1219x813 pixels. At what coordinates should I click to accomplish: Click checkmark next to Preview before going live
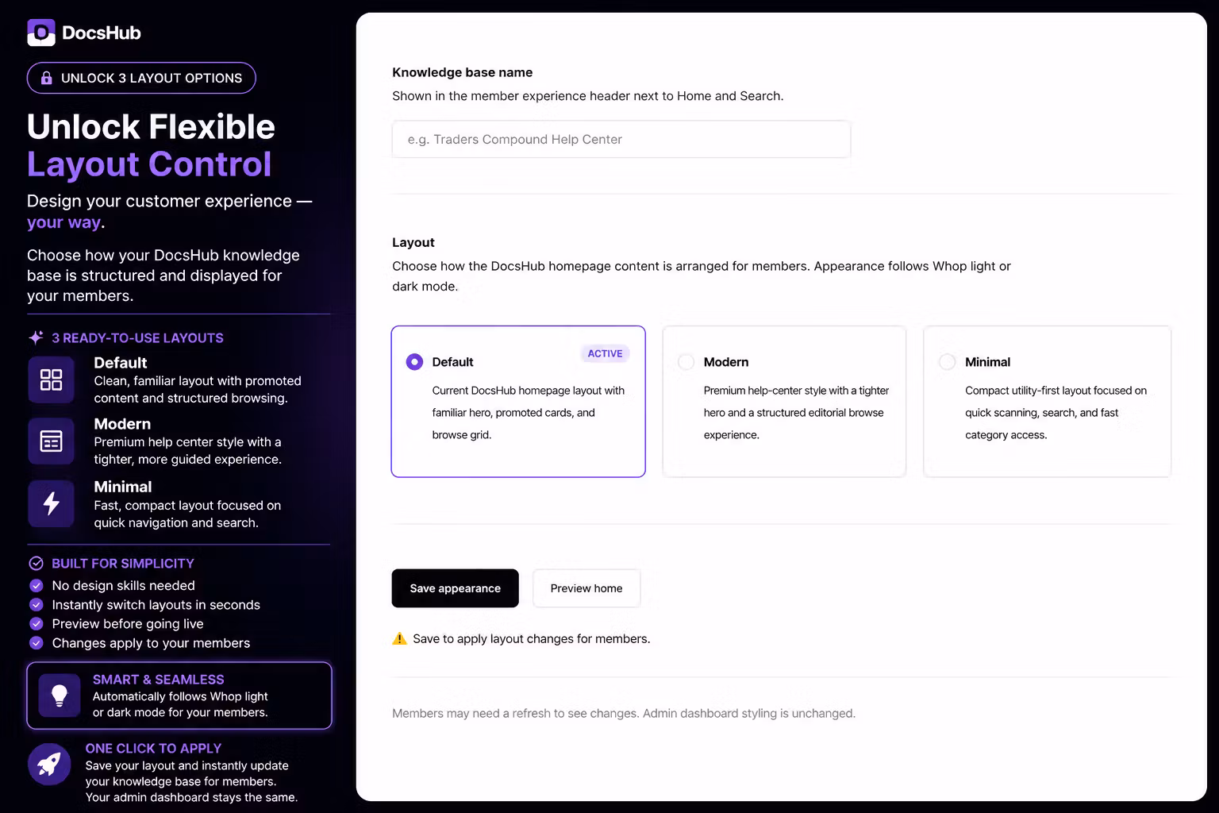tap(36, 624)
